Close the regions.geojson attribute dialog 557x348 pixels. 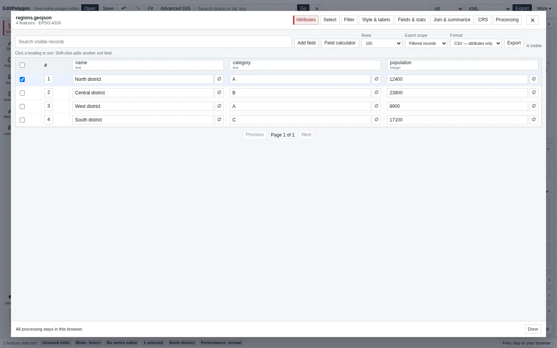point(533,20)
